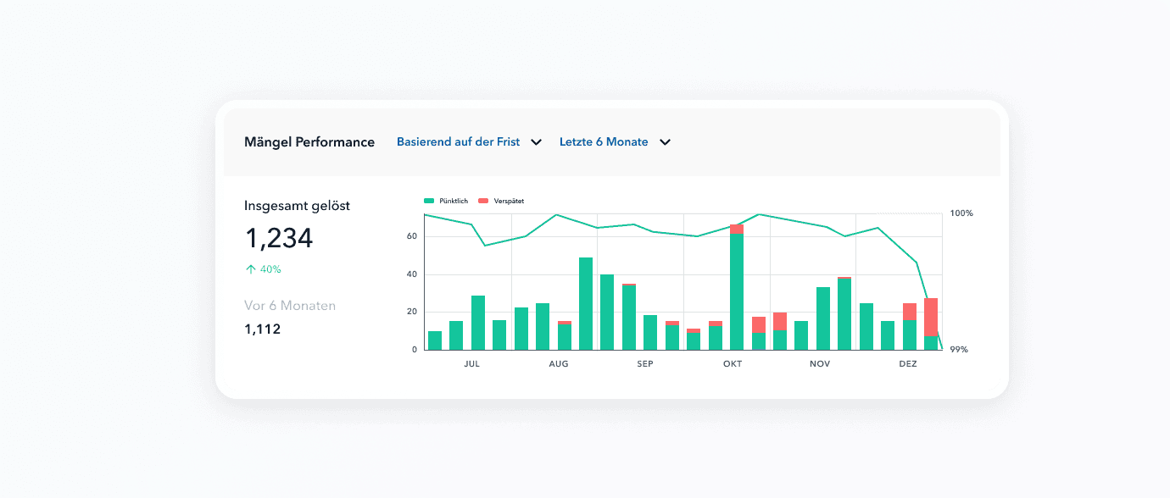Select the first bar in July
Screen dimensions: 1170x498
click(435, 340)
